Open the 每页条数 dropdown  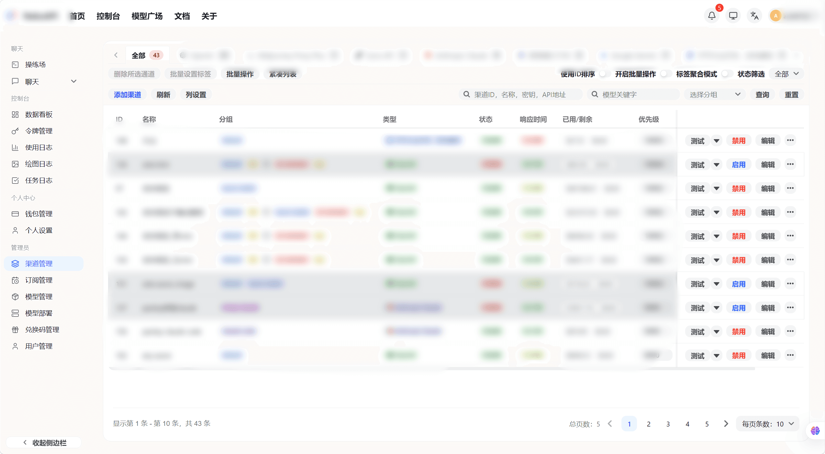[x=767, y=423]
